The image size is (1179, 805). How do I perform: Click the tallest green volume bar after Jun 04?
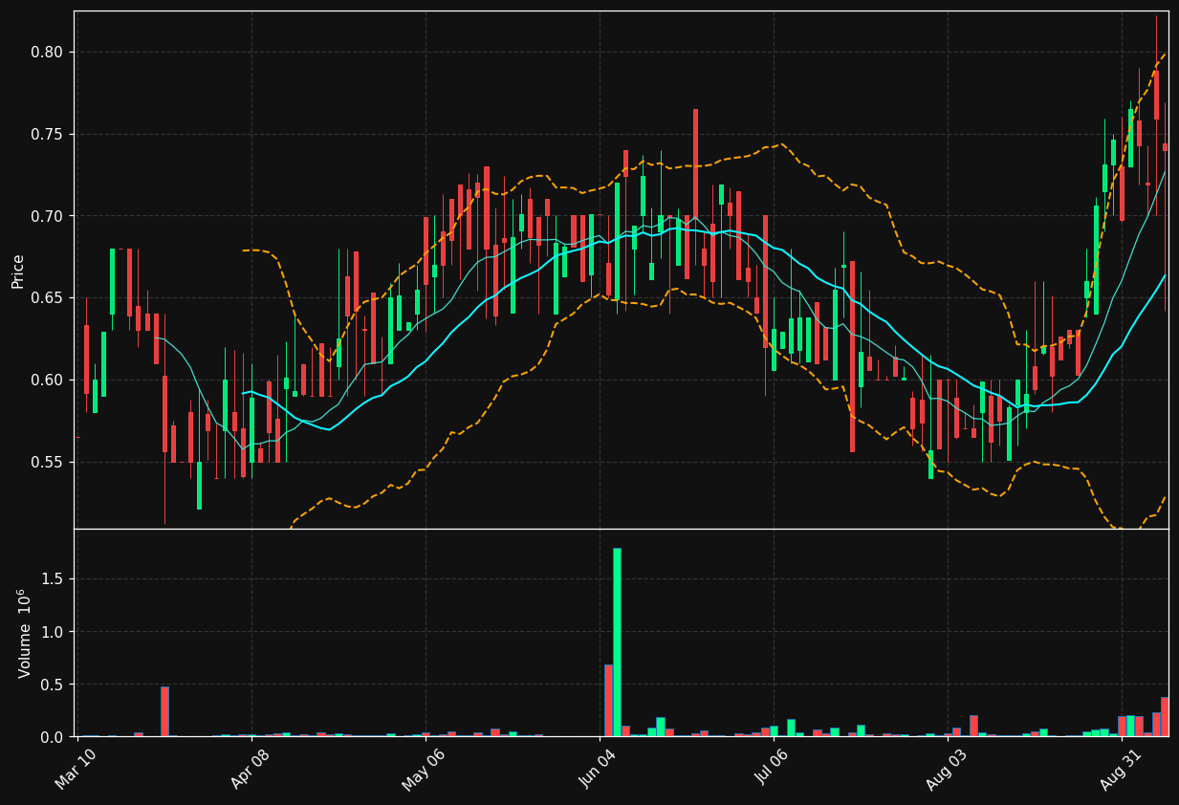[617, 642]
